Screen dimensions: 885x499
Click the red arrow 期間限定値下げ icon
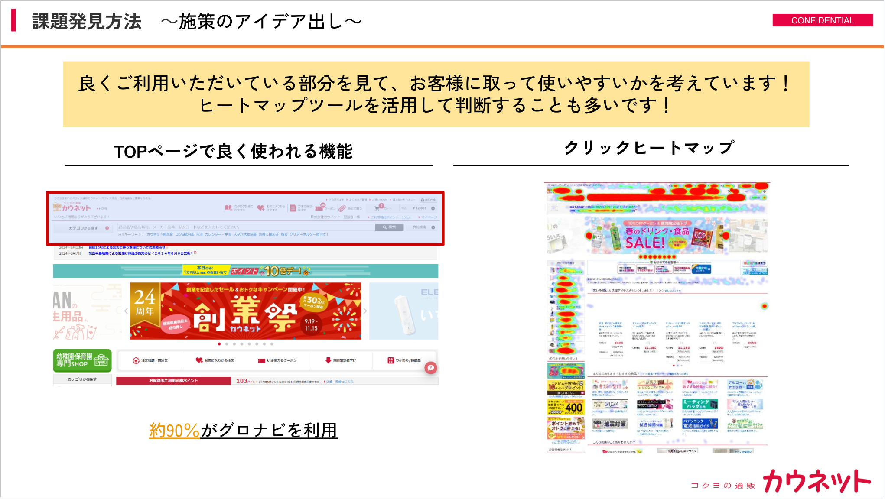pos(328,360)
